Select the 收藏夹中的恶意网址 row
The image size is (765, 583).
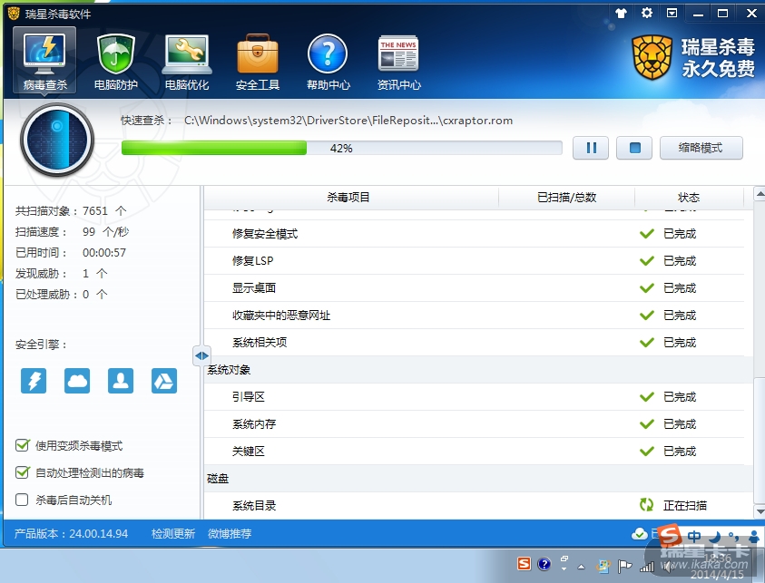click(474, 316)
